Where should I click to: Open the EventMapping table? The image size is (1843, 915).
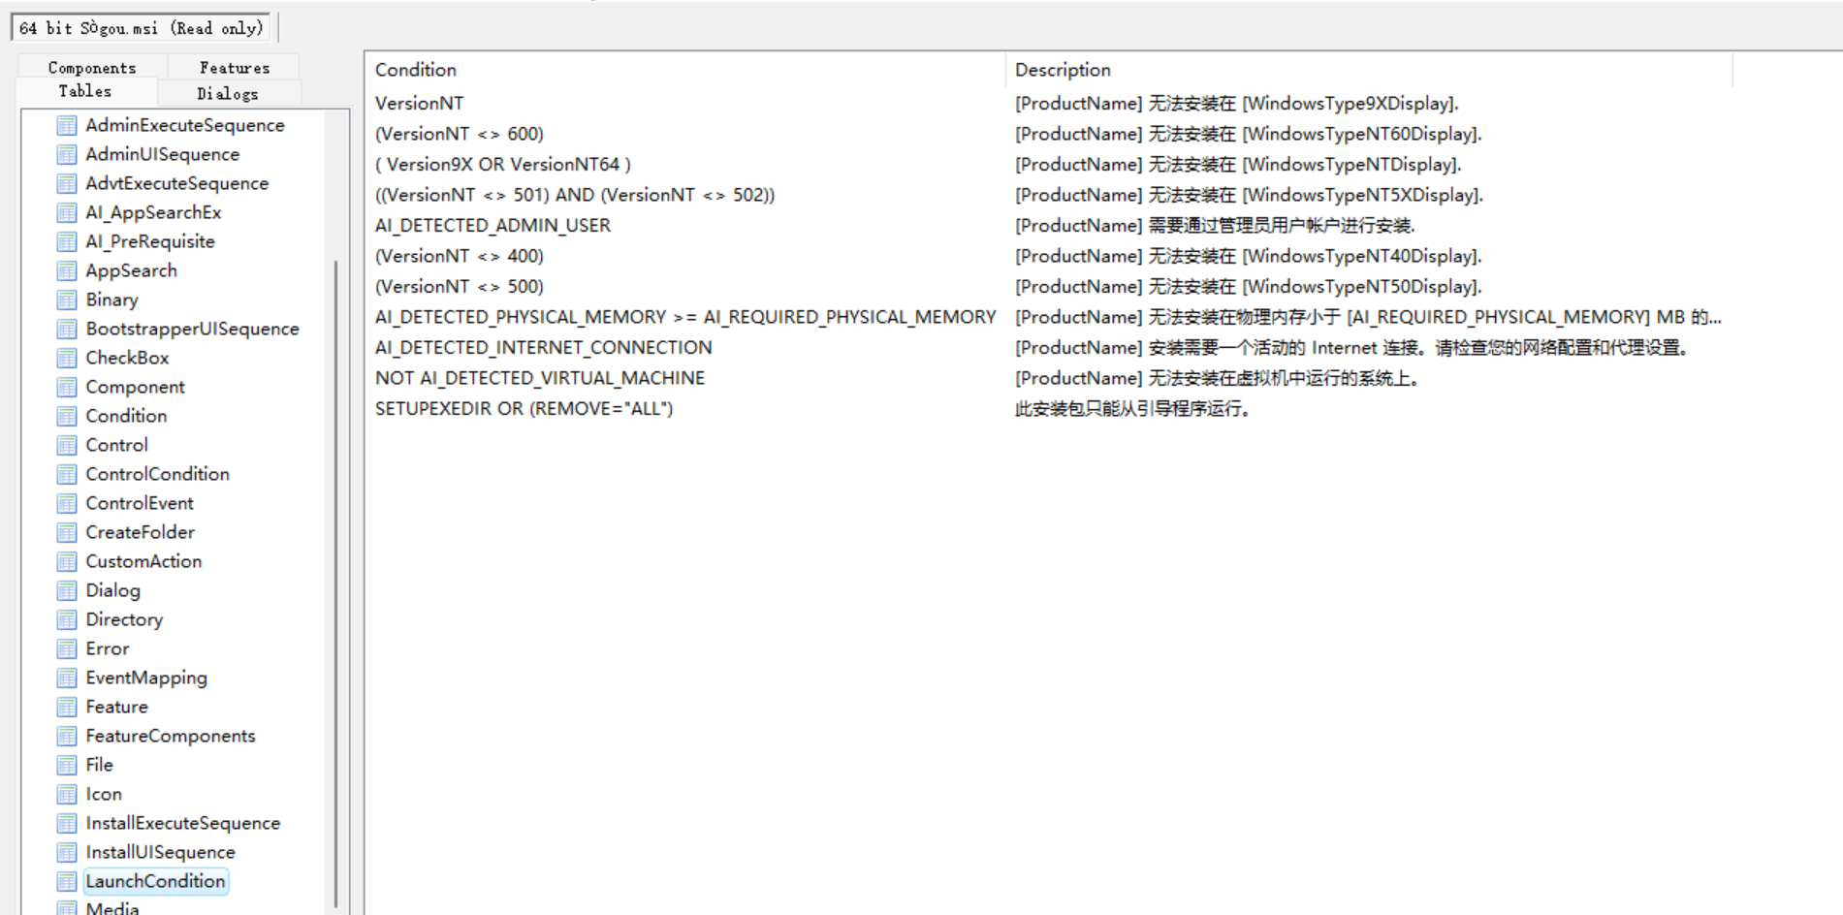coord(146,678)
